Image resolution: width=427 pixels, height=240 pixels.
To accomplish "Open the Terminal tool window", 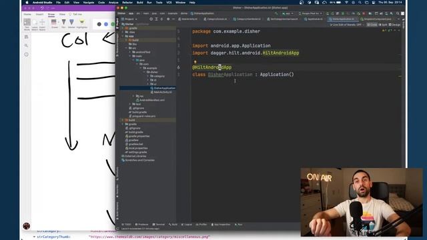I will coord(159,225).
